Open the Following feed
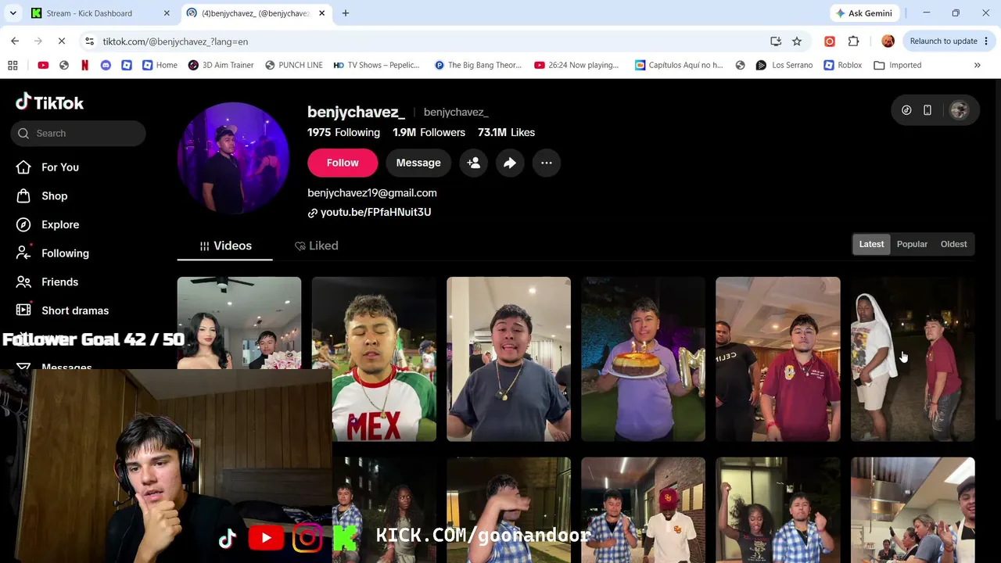This screenshot has width=1001, height=563. 53,253
